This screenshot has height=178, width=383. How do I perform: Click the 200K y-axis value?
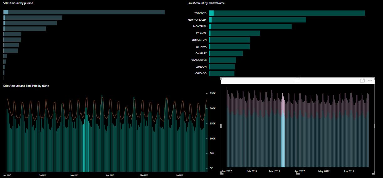pos(213,108)
